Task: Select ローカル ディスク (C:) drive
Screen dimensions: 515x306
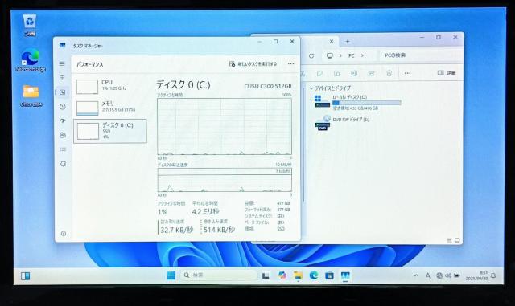Action: point(358,102)
